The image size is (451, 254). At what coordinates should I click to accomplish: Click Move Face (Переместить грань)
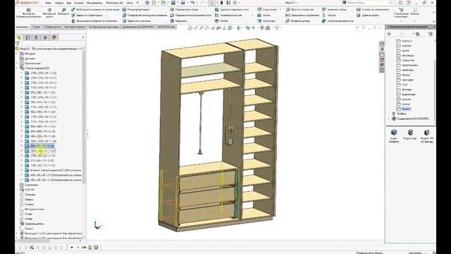[184, 9]
